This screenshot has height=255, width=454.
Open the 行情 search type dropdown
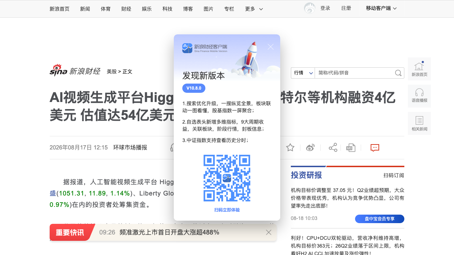click(x=303, y=73)
